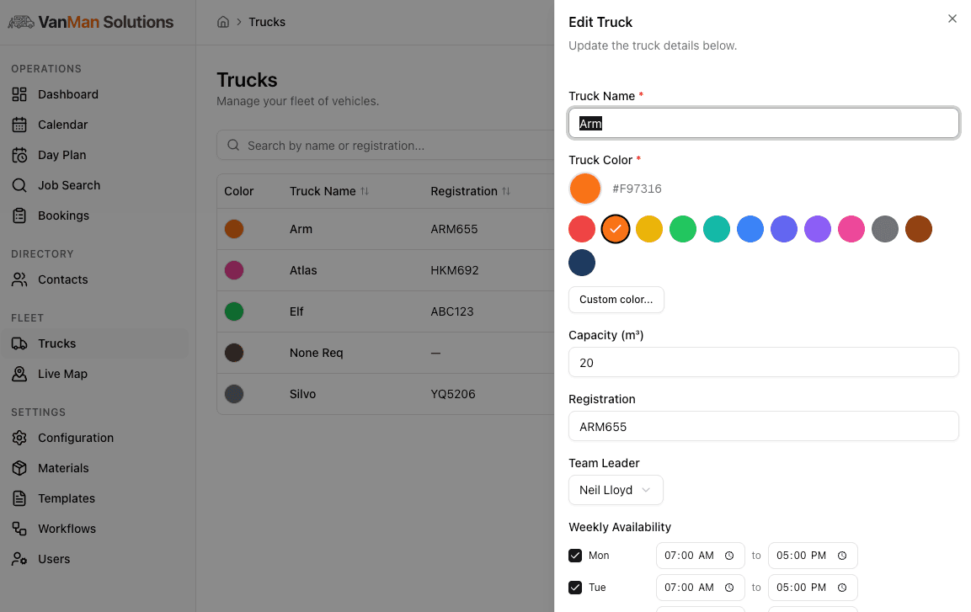
Task: Click the Calendar sidebar icon
Action: click(19, 125)
